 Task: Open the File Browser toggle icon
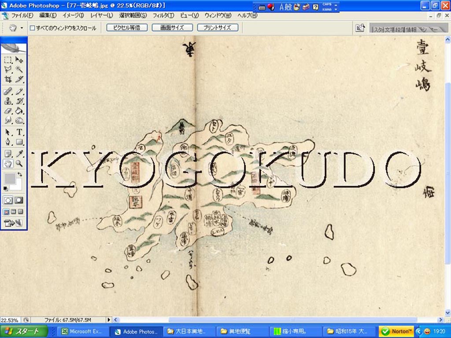[x=360, y=28]
